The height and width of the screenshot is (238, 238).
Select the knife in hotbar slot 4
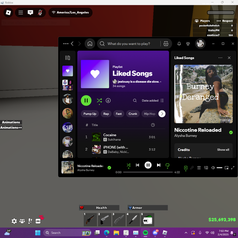(x=134, y=219)
